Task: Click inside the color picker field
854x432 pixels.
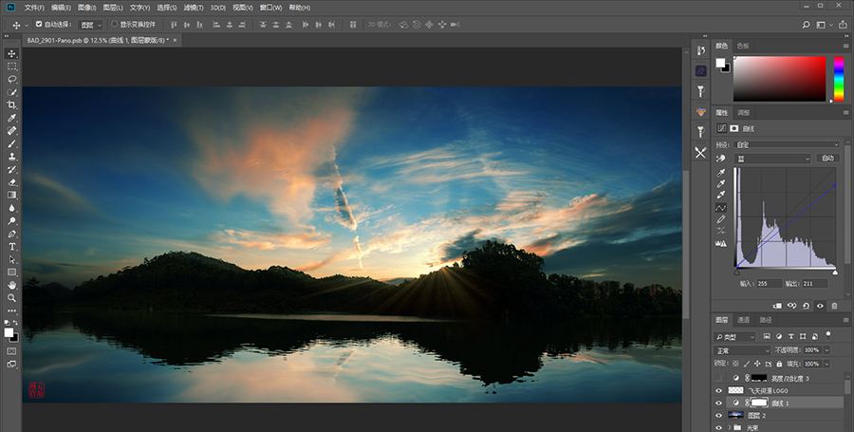Action: pyautogui.click(x=779, y=79)
